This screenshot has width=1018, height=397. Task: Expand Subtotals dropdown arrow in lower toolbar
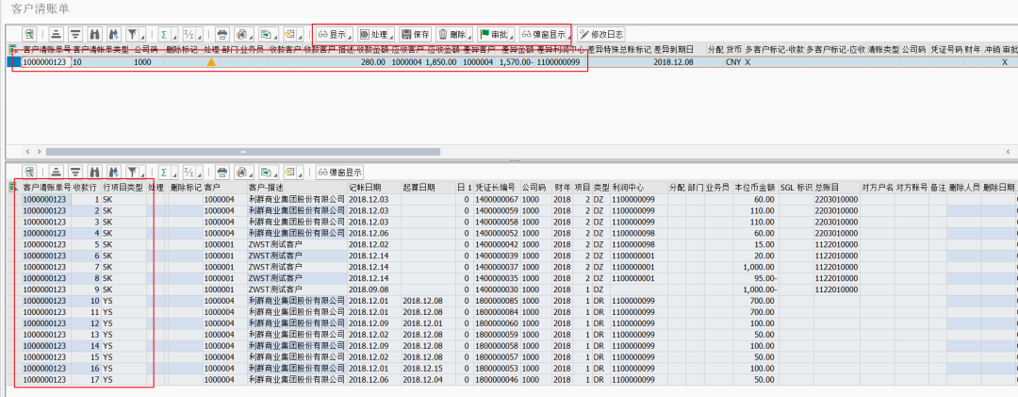pyautogui.click(x=200, y=174)
